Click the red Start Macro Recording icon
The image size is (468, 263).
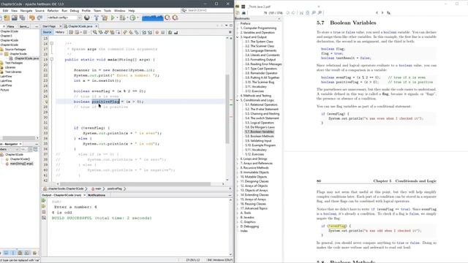coord(157,32)
